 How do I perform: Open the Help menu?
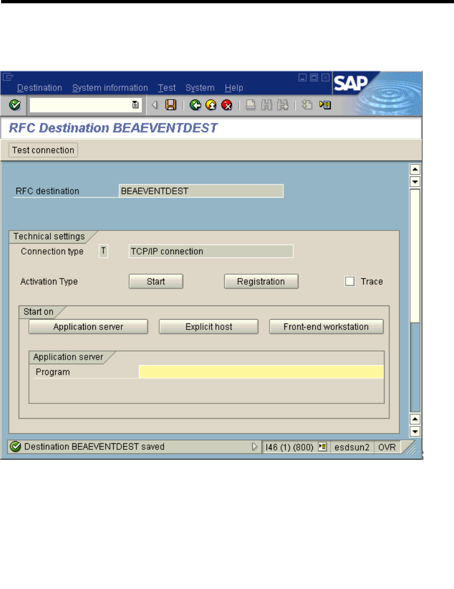coord(234,88)
